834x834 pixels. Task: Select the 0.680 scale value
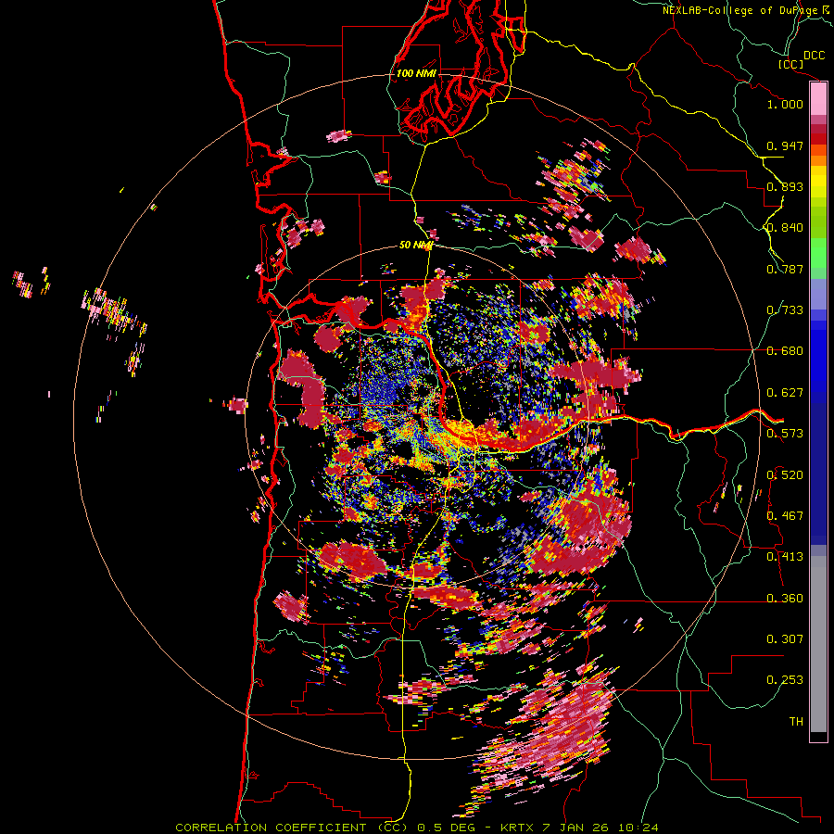785,351
